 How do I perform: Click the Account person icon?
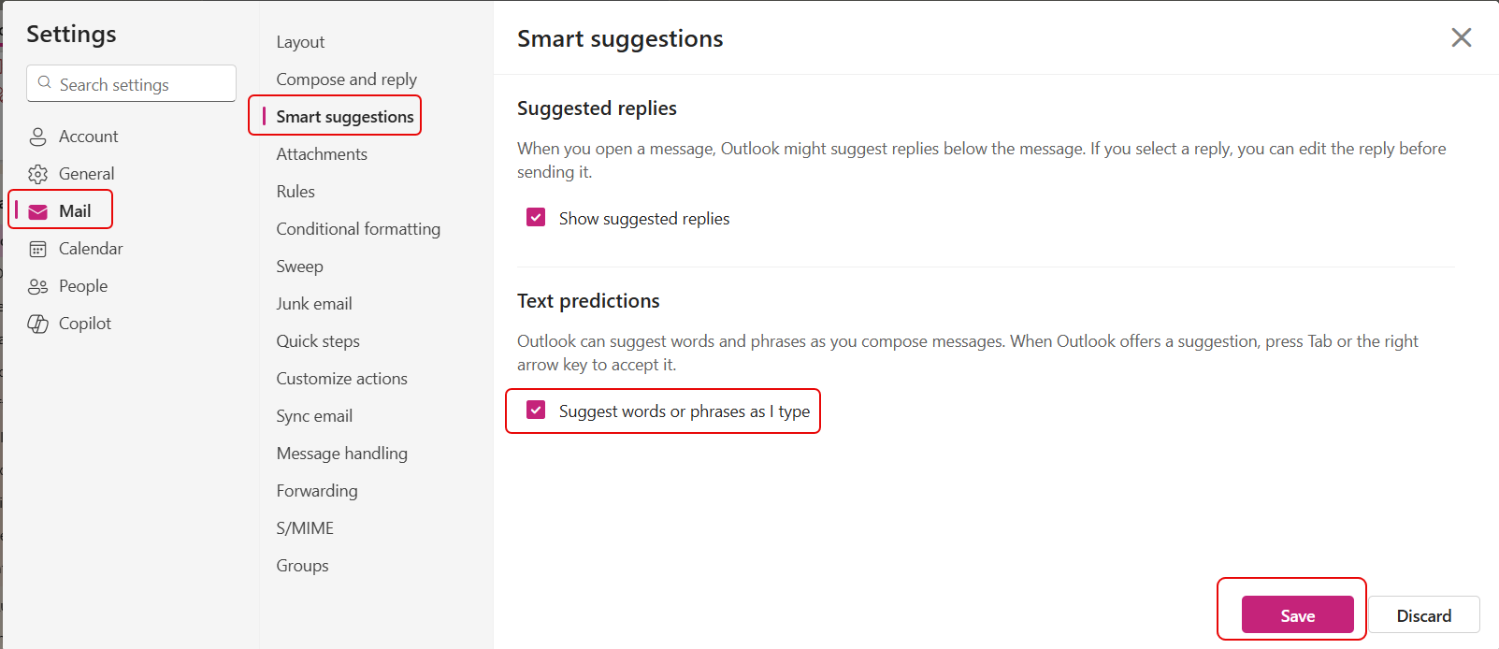click(x=37, y=137)
